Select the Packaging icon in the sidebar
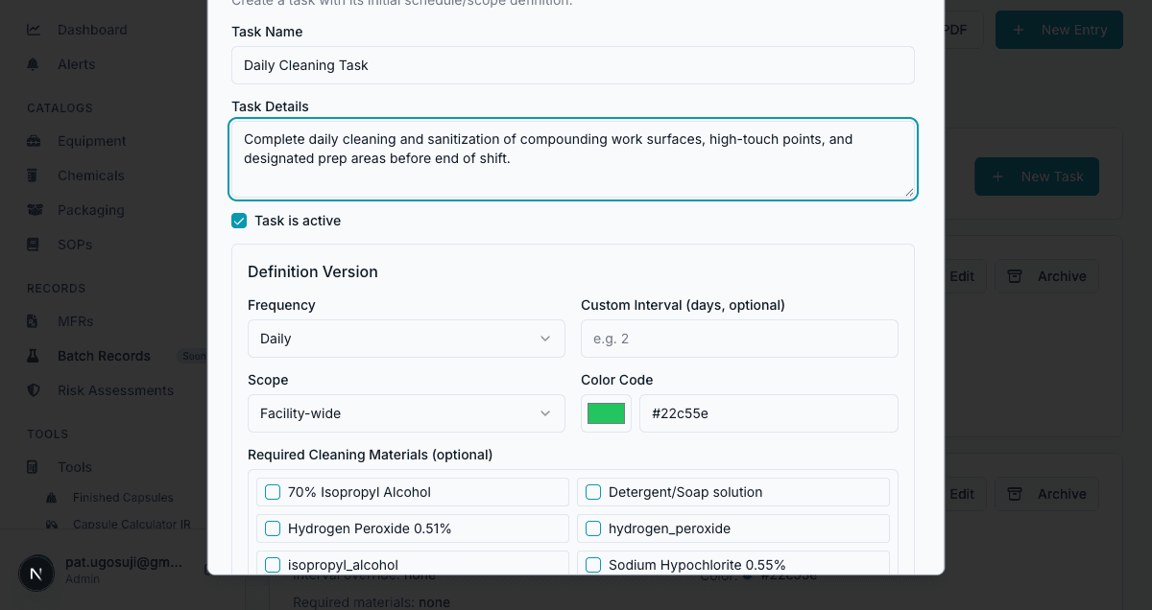Screen dimensions: 1152x610 point(36,210)
